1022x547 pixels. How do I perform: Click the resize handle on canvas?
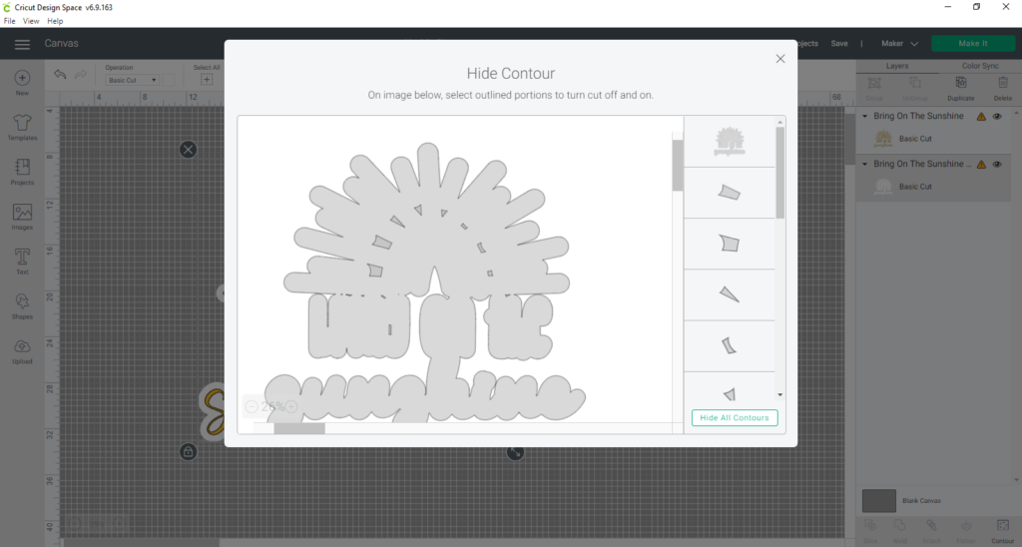click(x=515, y=452)
